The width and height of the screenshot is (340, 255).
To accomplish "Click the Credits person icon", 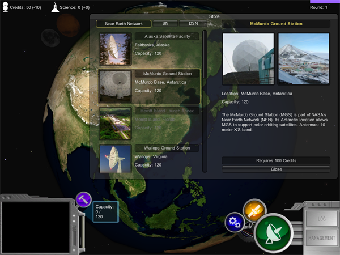I will (x=5, y=7).
